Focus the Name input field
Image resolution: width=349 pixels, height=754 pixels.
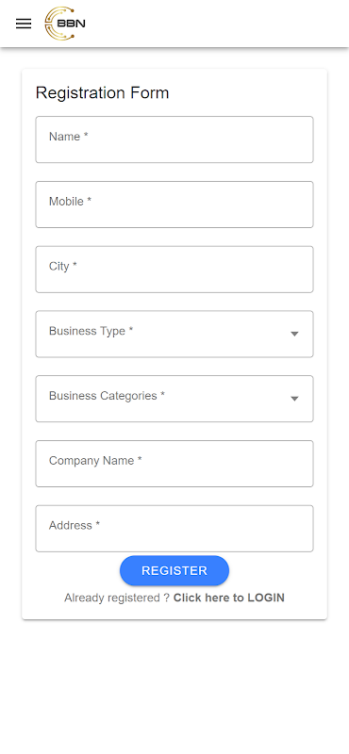(174, 139)
